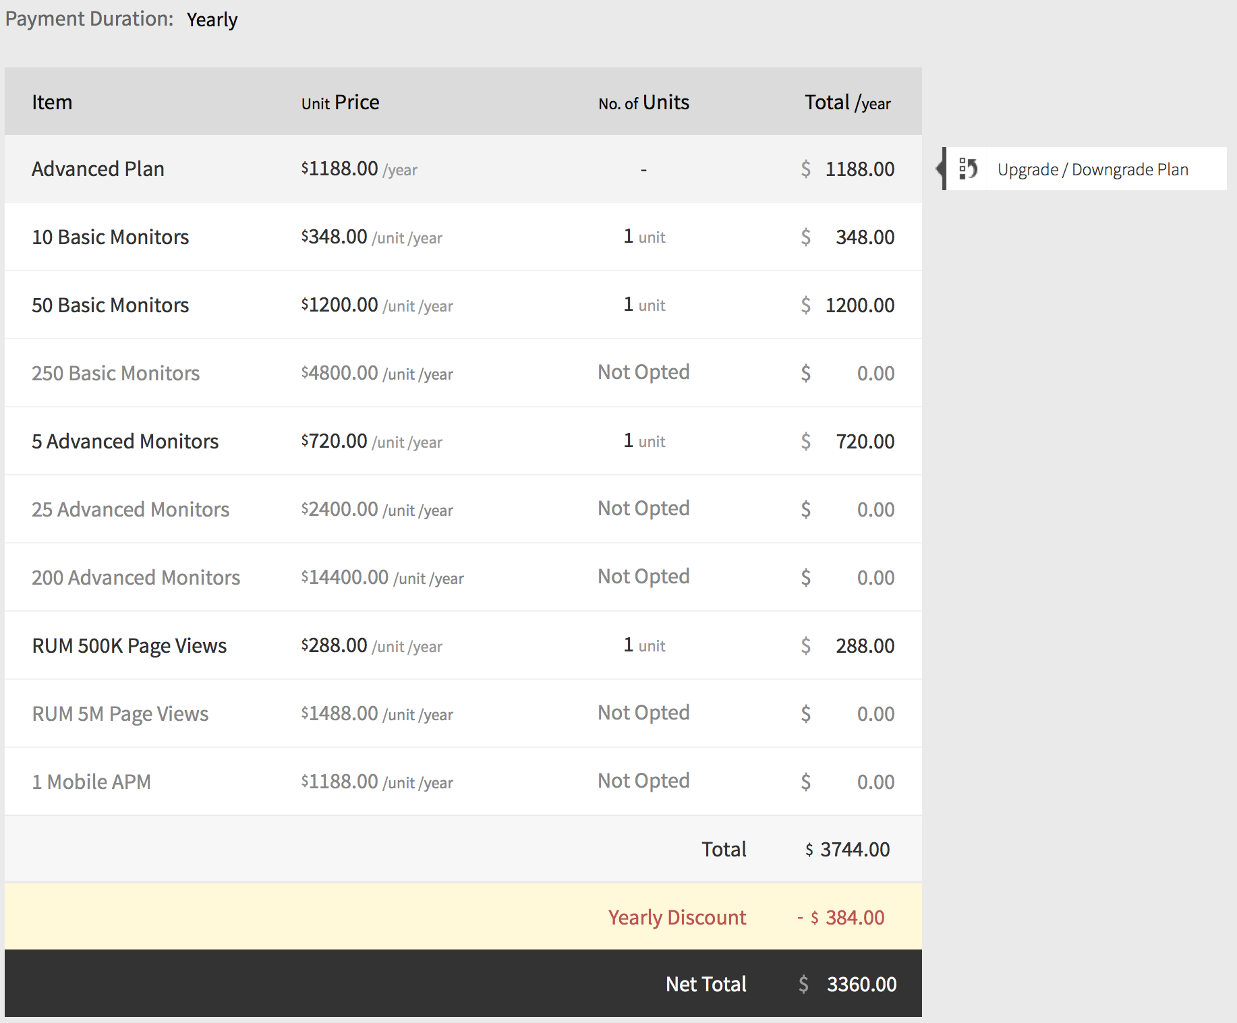Screen dimensions: 1237x1023
Task: Select the RUM 5M Page Views item
Action: pyautogui.click(x=120, y=714)
